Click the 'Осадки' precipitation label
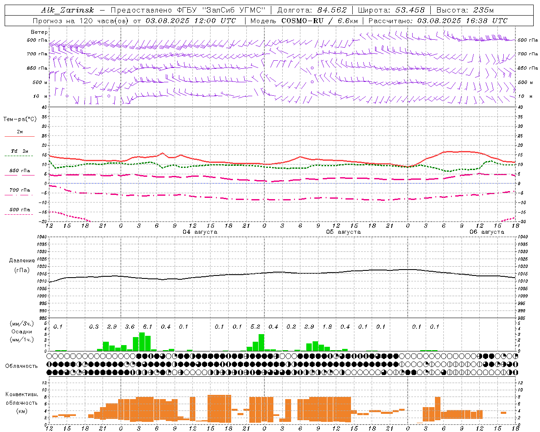The width and height of the screenshot is (540, 432). coord(22,332)
